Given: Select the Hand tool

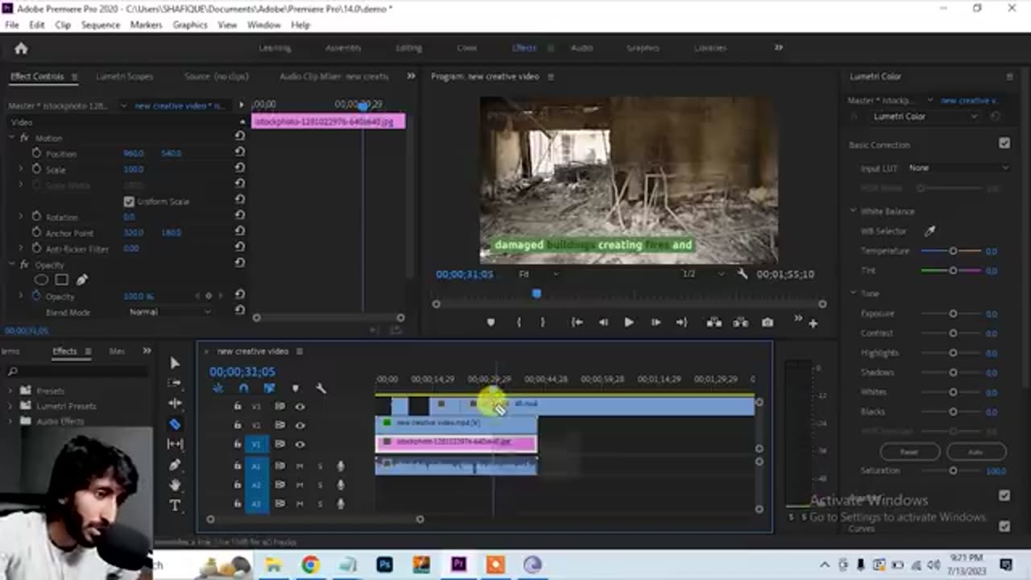Looking at the screenshot, I should 175,485.
